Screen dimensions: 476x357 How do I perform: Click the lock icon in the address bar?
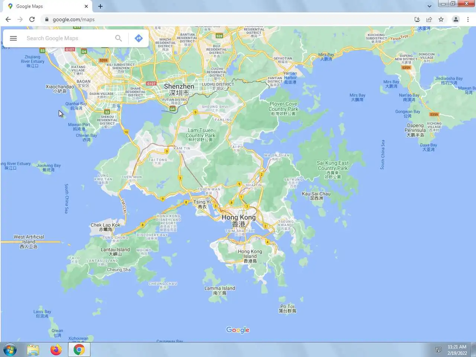click(46, 19)
